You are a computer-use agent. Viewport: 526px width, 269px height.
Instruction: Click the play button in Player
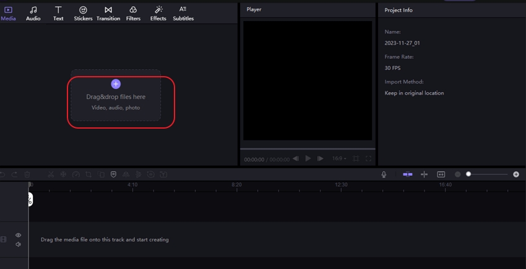pyautogui.click(x=308, y=158)
